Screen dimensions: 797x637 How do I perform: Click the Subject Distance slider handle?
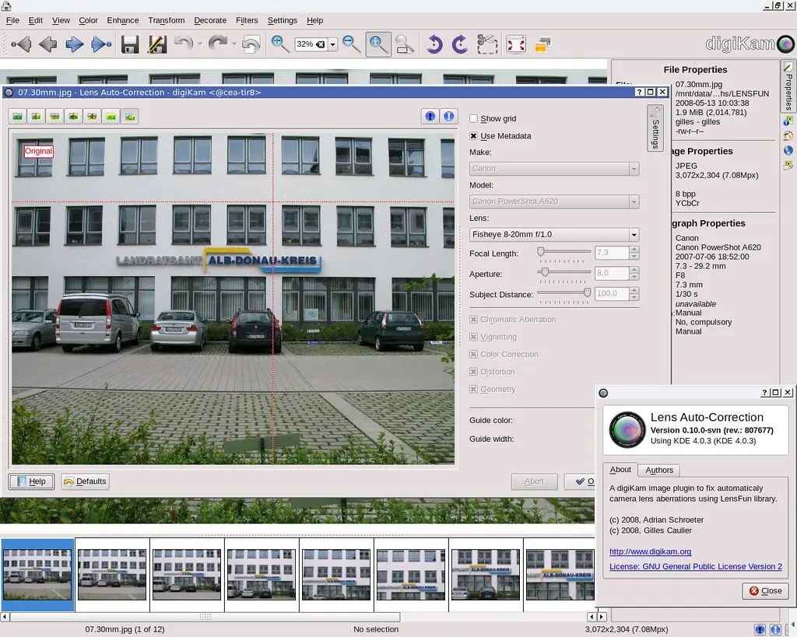pyautogui.click(x=587, y=292)
